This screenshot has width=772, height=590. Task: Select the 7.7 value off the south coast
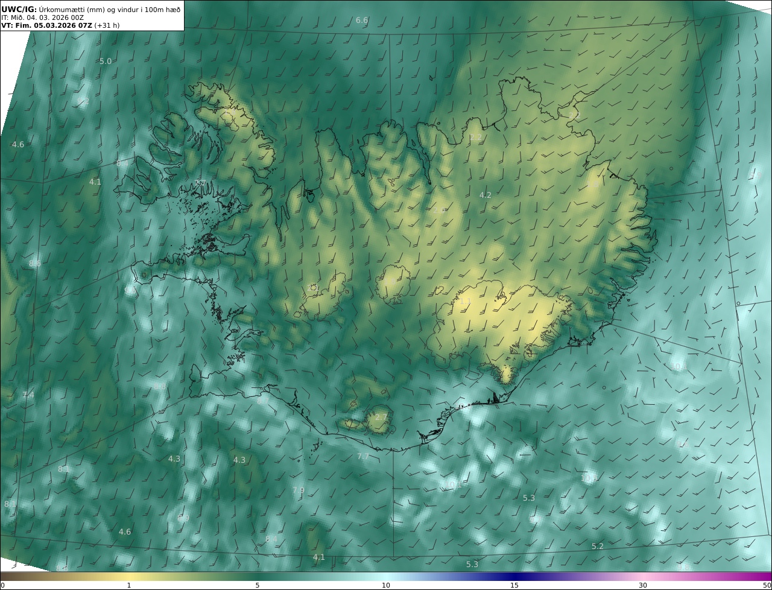(363, 457)
